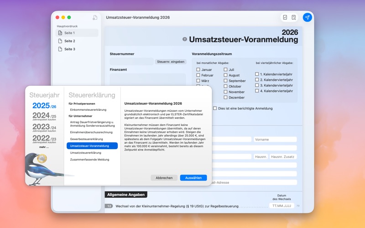Click the Allgemeine Angaben section header
This screenshot has height=228, width=365.
pos(126,195)
